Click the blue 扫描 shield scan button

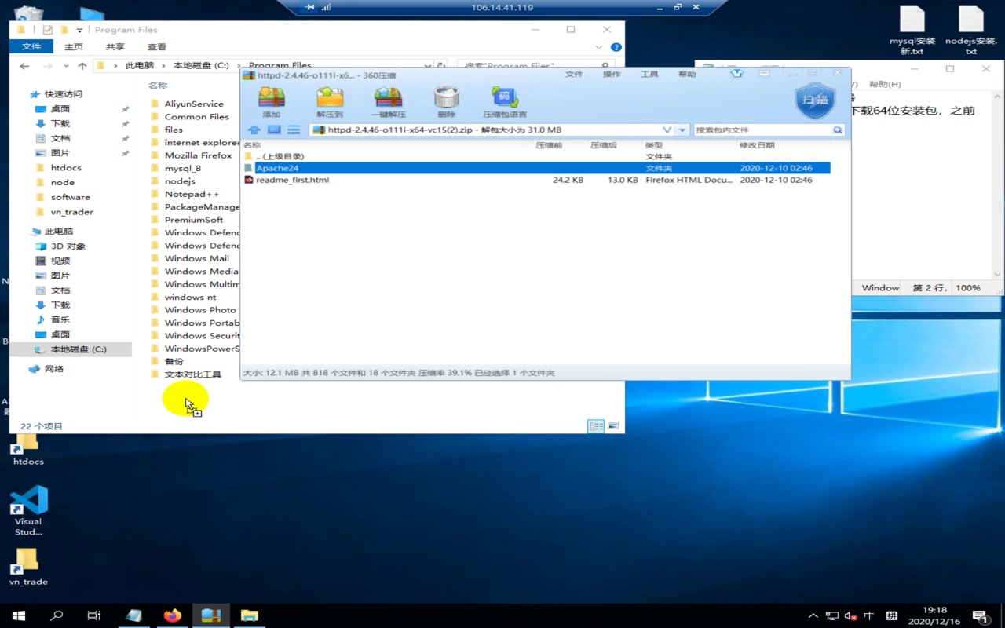click(x=815, y=100)
